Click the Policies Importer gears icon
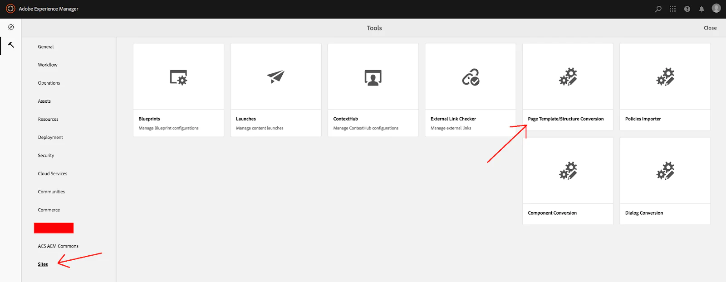 pos(665,77)
